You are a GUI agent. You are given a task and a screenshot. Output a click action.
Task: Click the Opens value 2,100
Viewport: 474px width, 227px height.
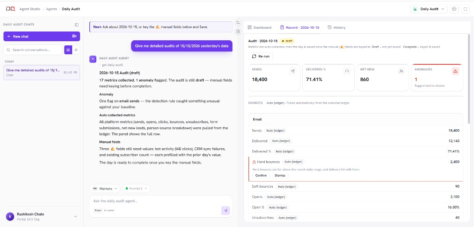455,197
